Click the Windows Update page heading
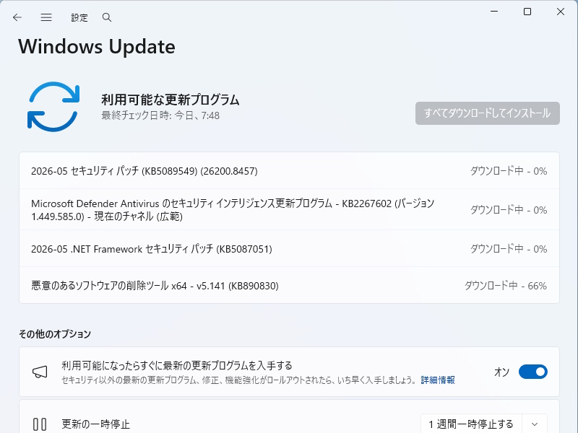Viewport: 578px width, 433px height. 97,47
